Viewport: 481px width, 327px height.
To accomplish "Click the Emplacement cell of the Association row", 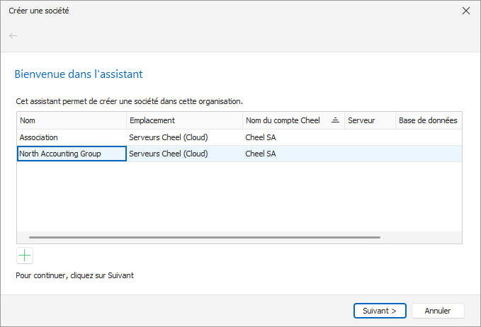I will point(184,137).
